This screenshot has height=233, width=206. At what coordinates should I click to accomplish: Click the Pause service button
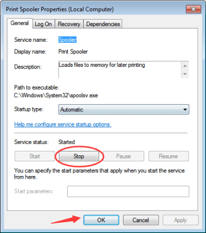pos(124,156)
